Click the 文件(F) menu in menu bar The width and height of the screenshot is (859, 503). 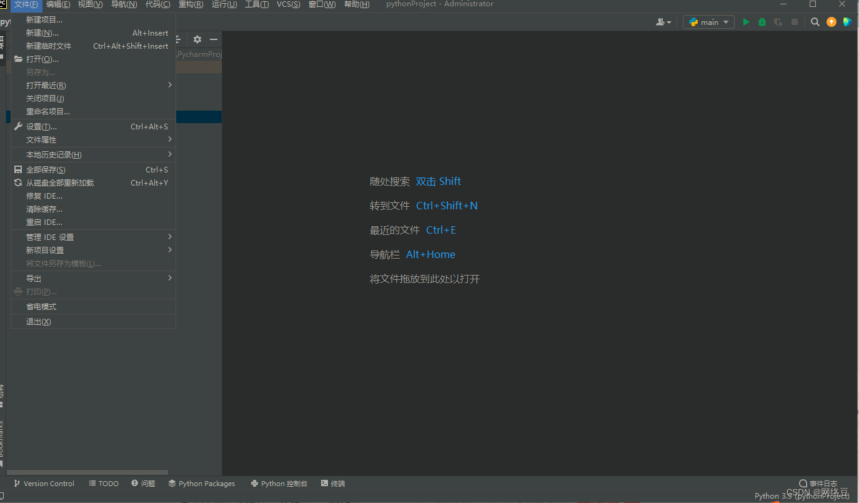26,4
